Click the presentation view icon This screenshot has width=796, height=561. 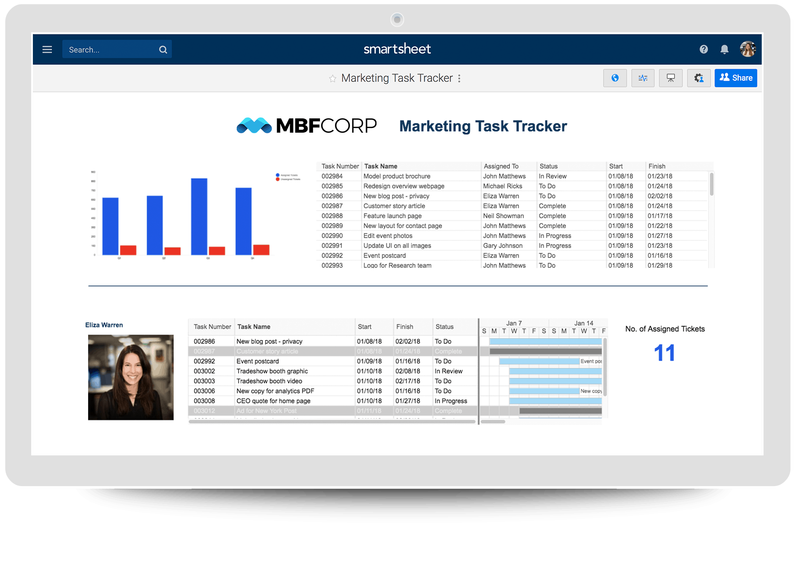[671, 78]
